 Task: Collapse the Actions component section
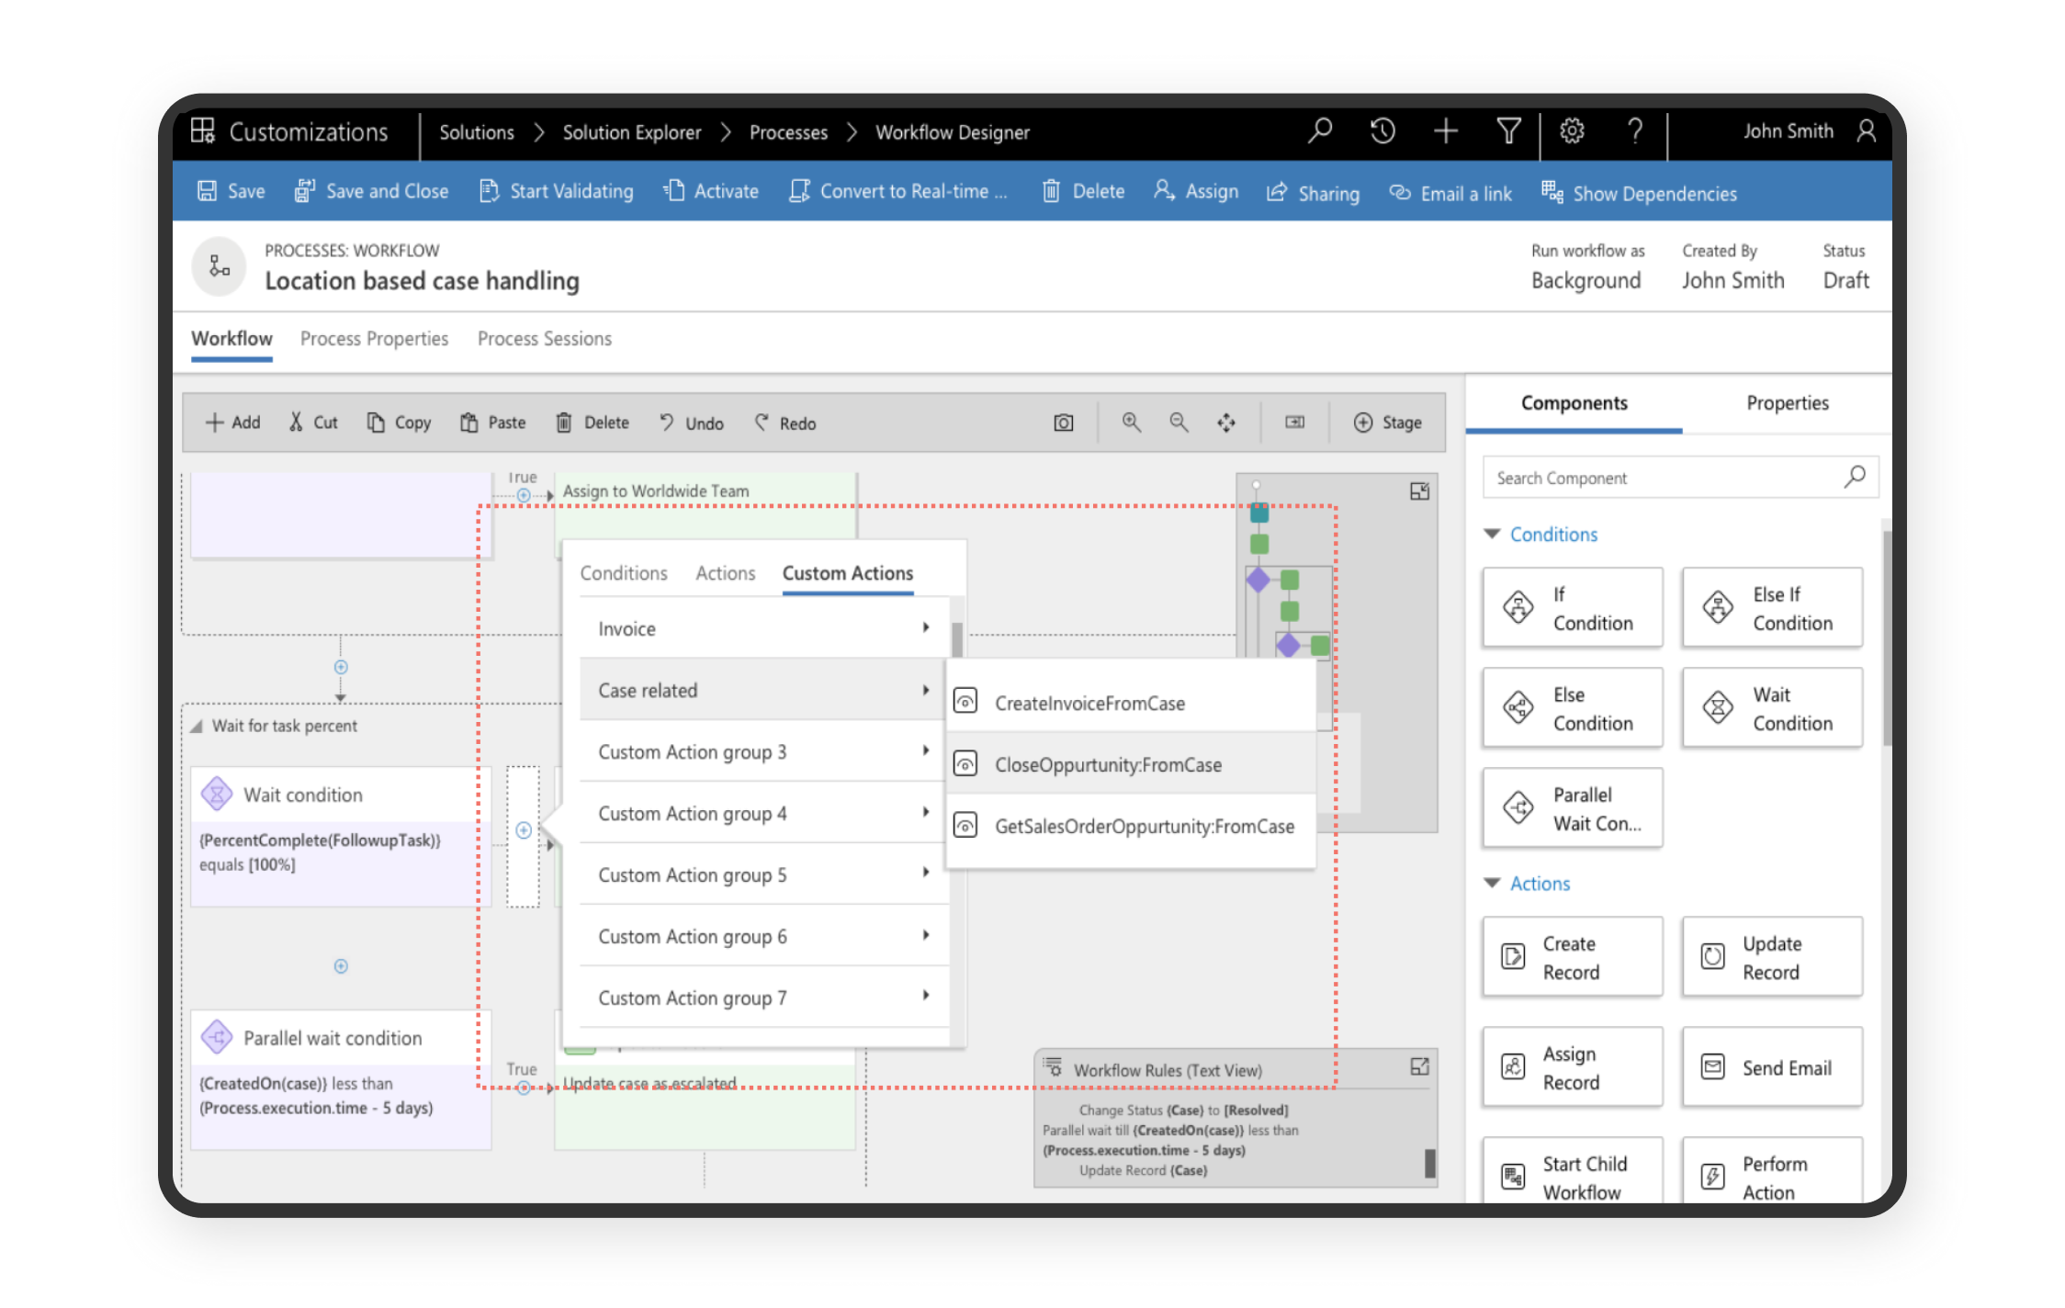click(x=1492, y=883)
